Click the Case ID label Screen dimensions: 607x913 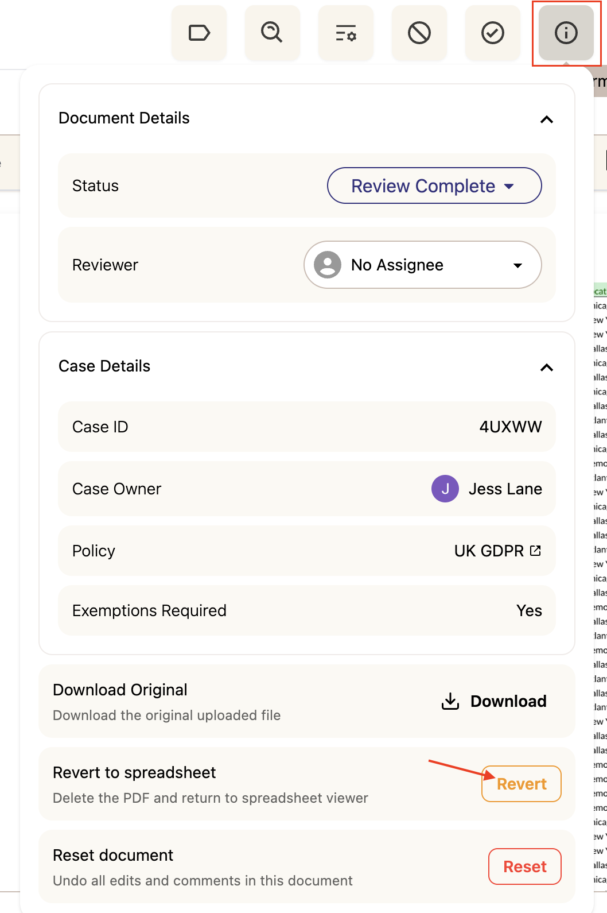coord(100,427)
